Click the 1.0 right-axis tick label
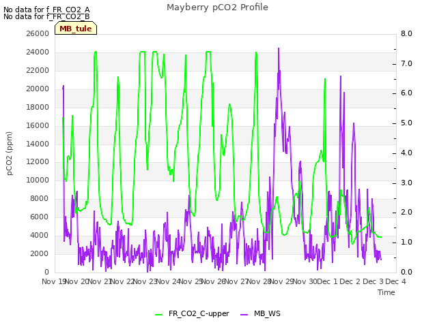This screenshot has height=327, width=437. click(406, 243)
